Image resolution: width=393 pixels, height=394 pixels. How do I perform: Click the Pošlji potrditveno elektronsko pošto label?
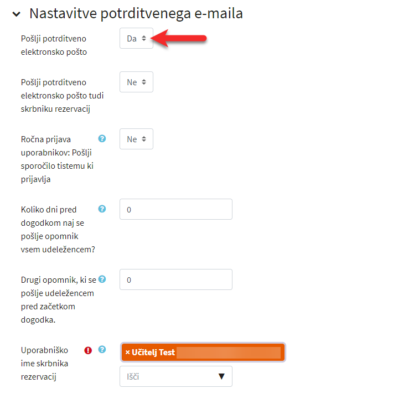coord(54,45)
